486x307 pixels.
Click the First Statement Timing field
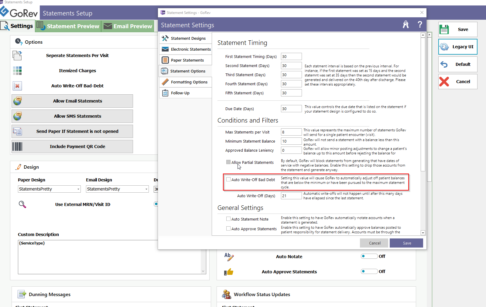click(x=291, y=56)
